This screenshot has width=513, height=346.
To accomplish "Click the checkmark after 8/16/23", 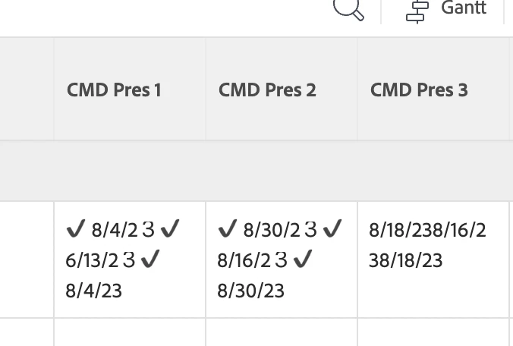I will point(303,259).
